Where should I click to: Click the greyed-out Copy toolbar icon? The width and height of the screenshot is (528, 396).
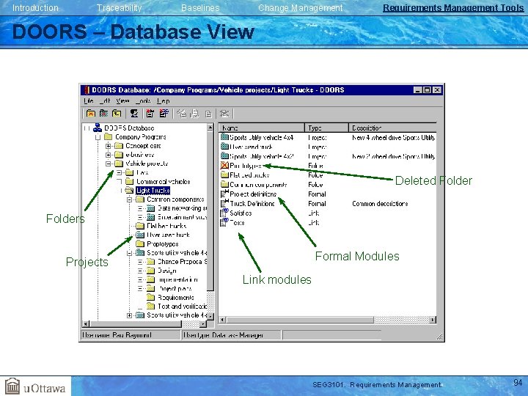195,114
